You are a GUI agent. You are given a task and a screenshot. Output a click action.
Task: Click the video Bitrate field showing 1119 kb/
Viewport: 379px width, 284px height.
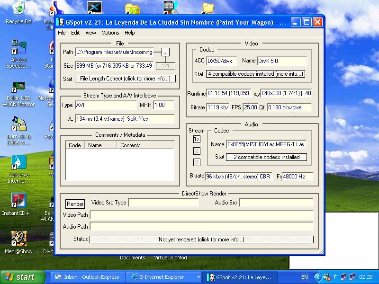tap(218, 107)
